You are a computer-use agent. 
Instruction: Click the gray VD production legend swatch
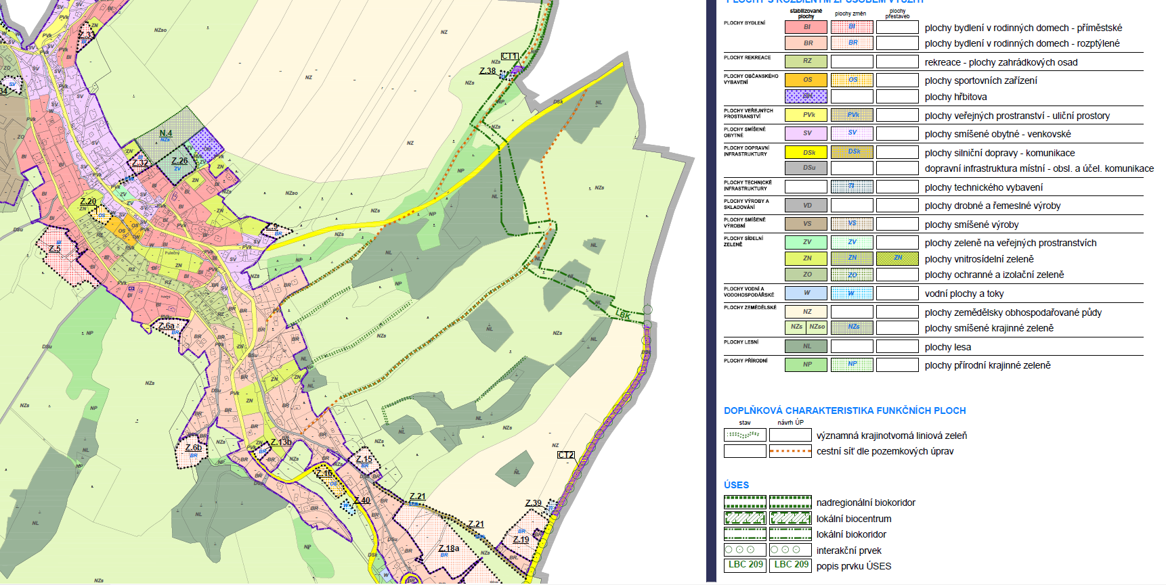(806, 206)
